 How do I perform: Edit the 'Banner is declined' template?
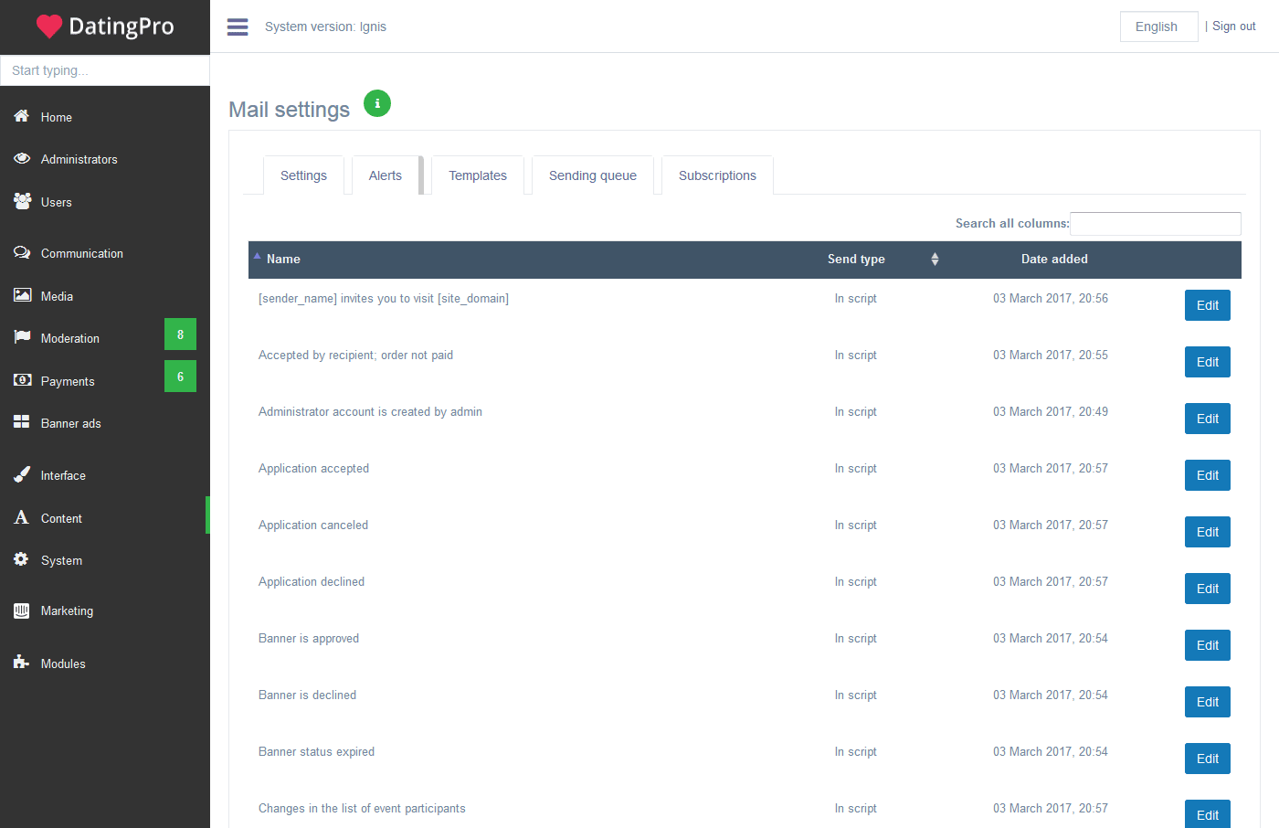point(1208,702)
